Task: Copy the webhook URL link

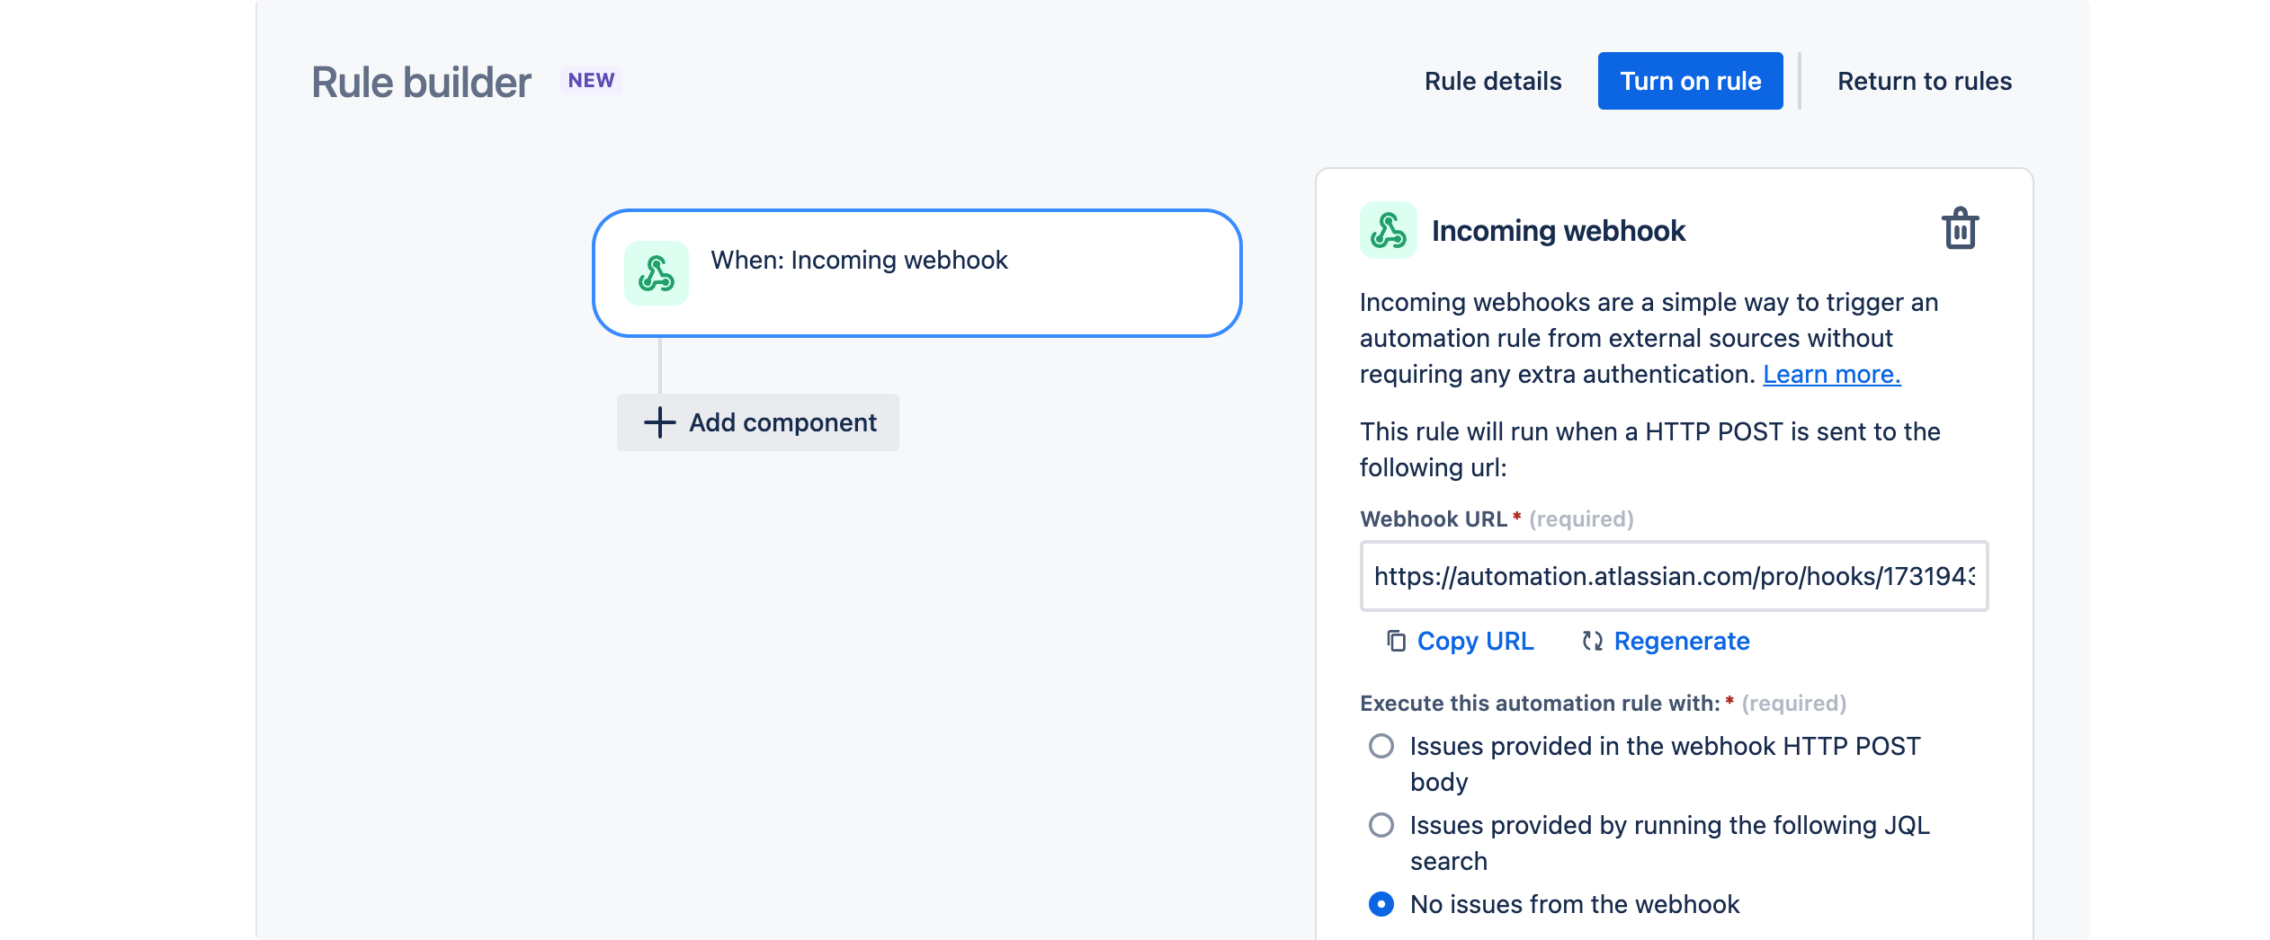Action: (1475, 641)
